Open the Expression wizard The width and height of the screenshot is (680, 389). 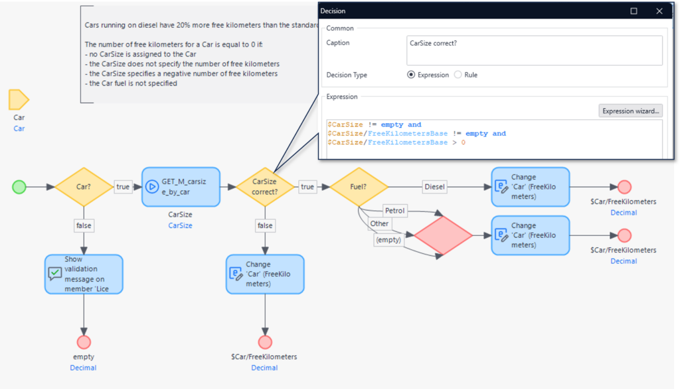point(631,111)
